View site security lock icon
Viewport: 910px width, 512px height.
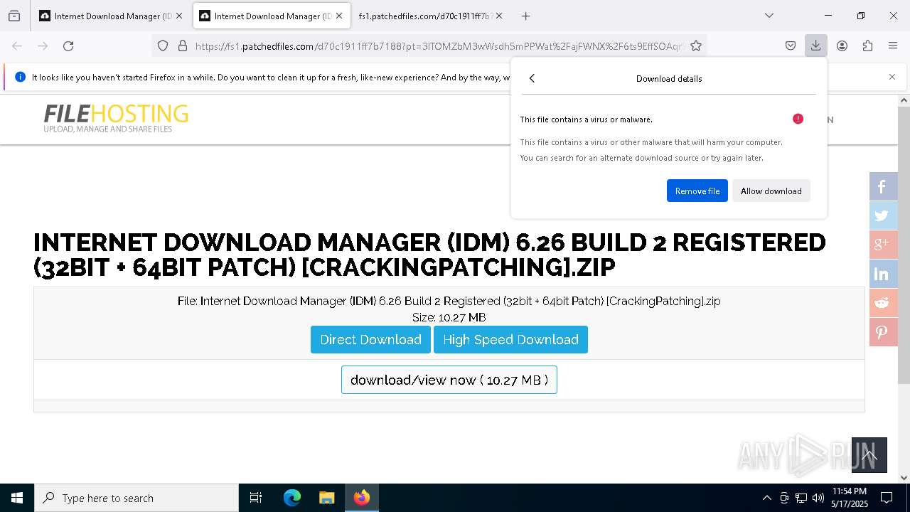(x=183, y=46)
